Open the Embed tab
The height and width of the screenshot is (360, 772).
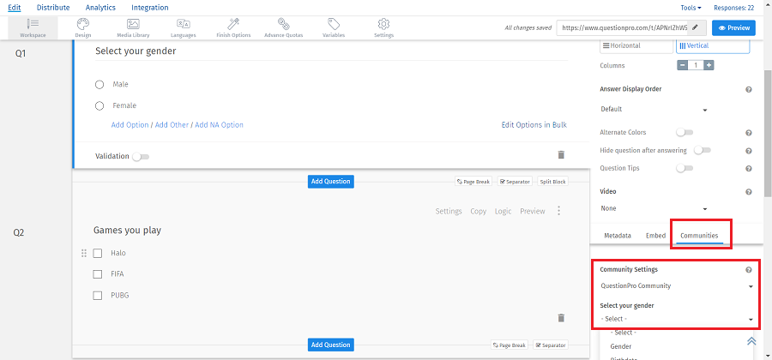coord(656,236)
